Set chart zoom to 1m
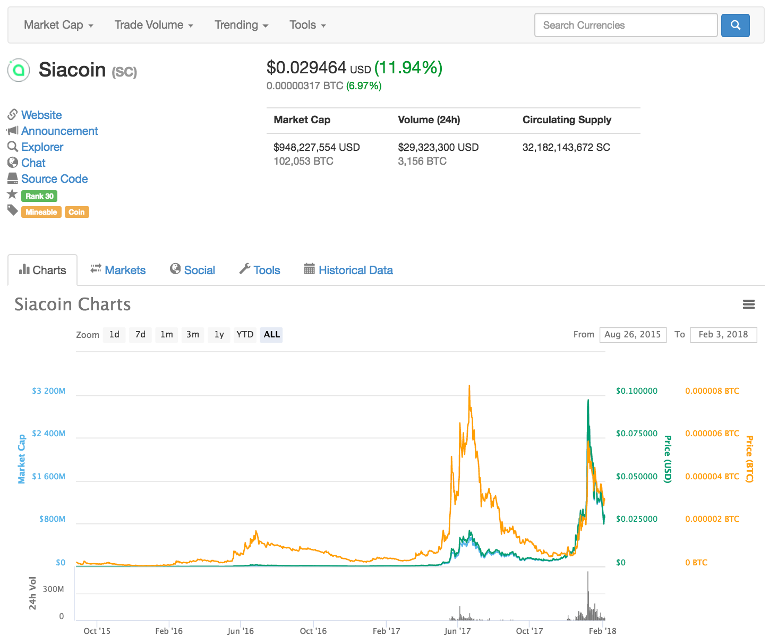 click(x=167, y=334)
